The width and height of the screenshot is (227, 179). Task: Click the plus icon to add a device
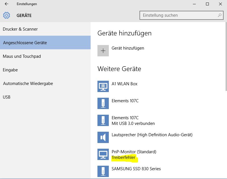pyautogui.click(x=103, y=51)
